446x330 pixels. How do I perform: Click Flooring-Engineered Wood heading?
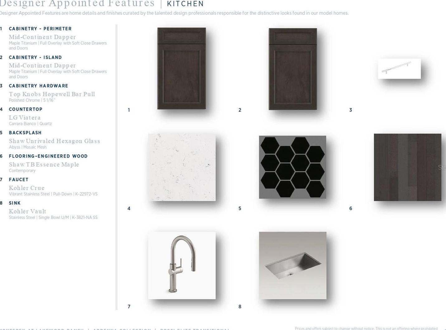[x=48, y=156]
